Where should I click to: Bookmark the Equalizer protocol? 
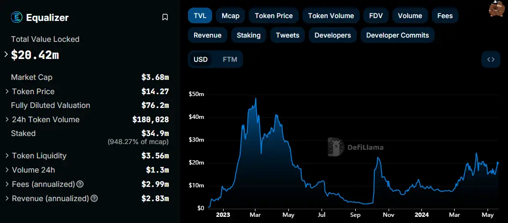click(x=165, y=17)
